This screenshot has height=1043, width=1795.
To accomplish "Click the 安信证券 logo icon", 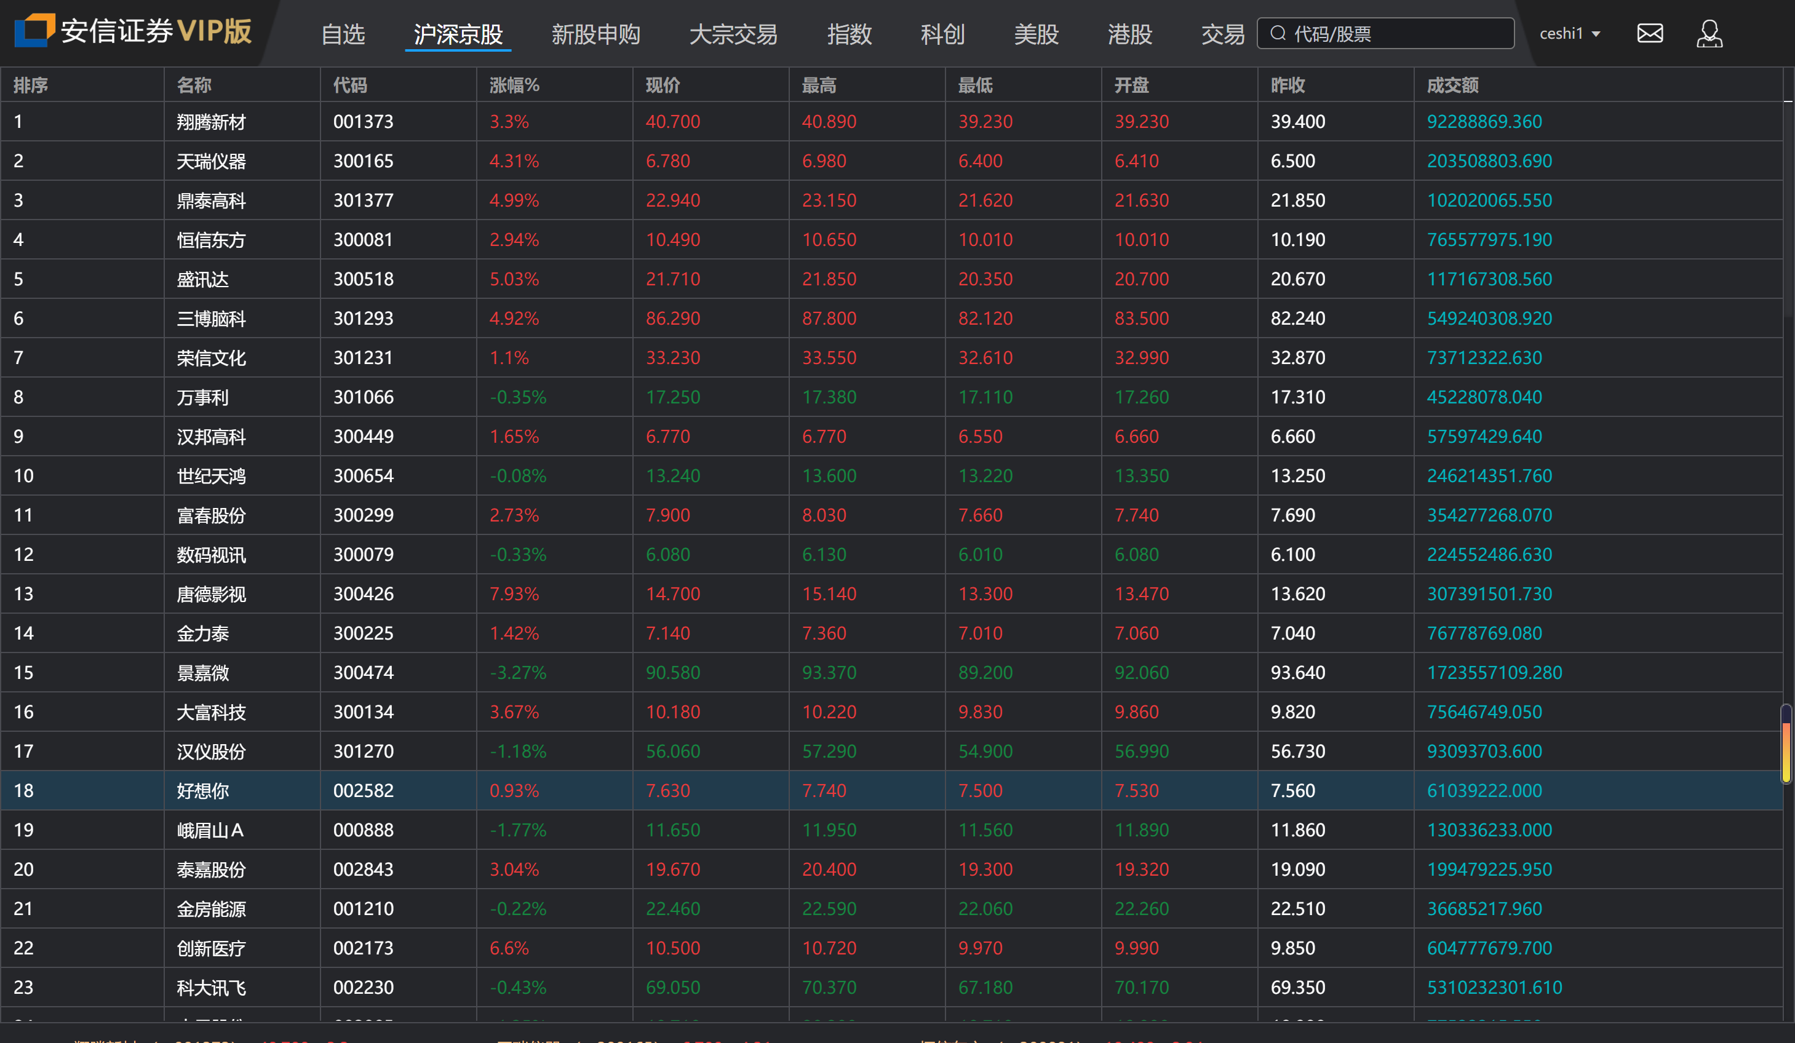I will (x=34, y=31).
